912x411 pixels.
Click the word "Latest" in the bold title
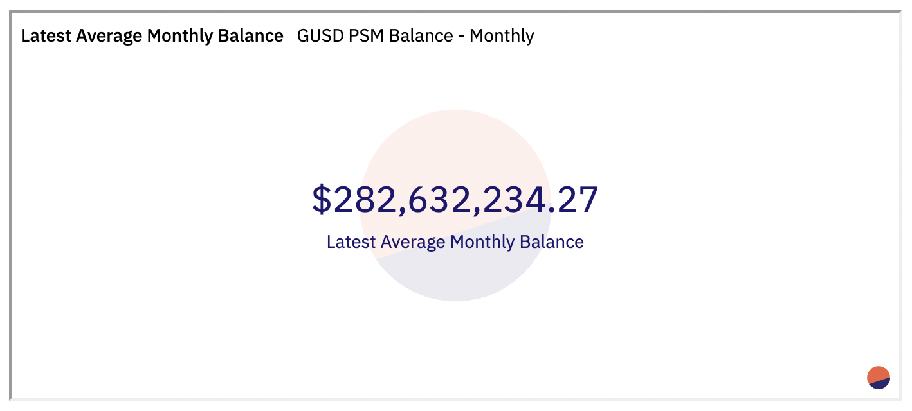[x=46, y=36]
